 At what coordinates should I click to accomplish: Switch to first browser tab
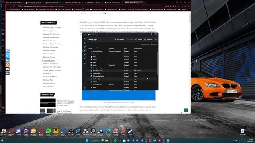point(15,3)
